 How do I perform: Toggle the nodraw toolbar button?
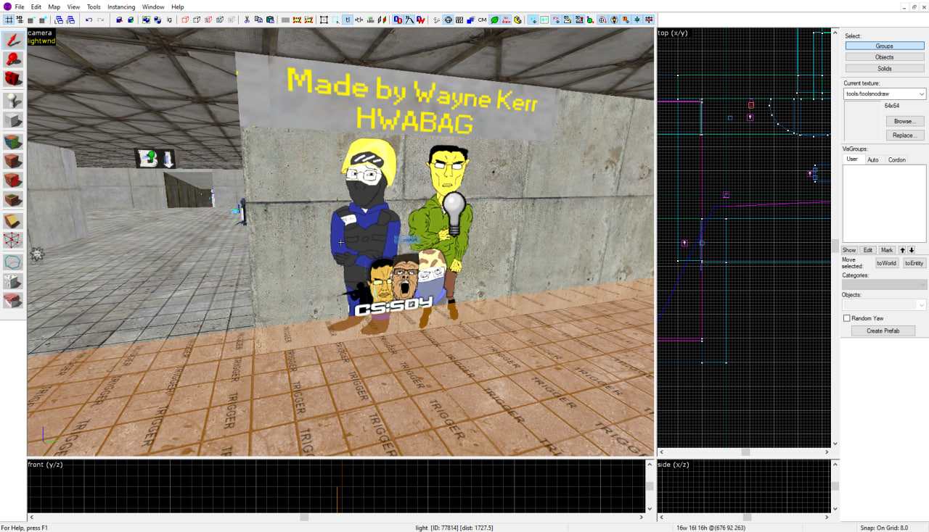point(506,20)
